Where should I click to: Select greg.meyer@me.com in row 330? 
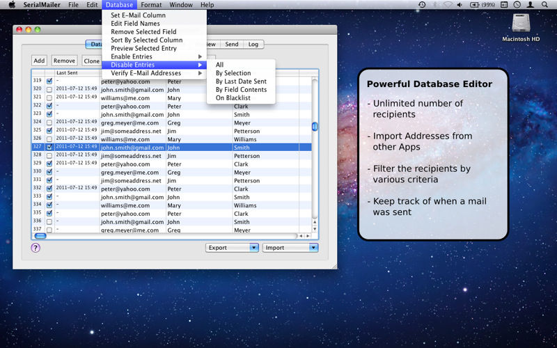(x=130, y=172)
